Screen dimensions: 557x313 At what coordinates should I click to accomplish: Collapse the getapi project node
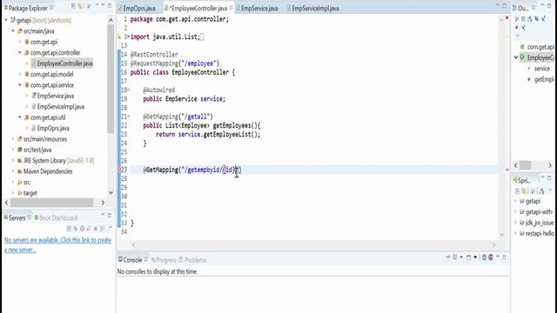pyautogui.click(x=6, y=20)
